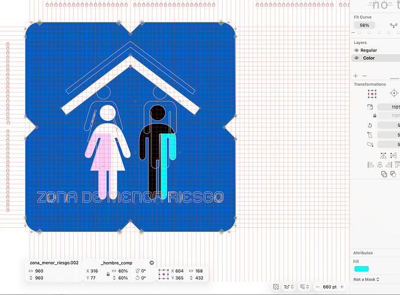Click the Attributes section header
The image size is (400, 295).
[x=363, y=253]
